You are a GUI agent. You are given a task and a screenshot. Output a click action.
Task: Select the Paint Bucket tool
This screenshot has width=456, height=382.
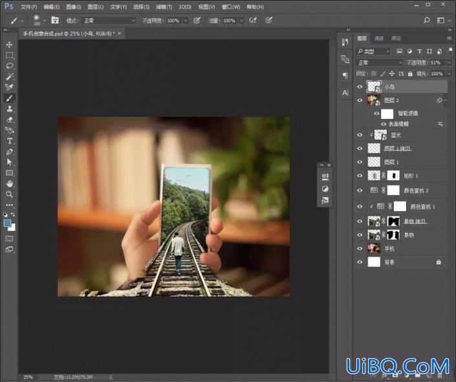click(x=9, y=130)
